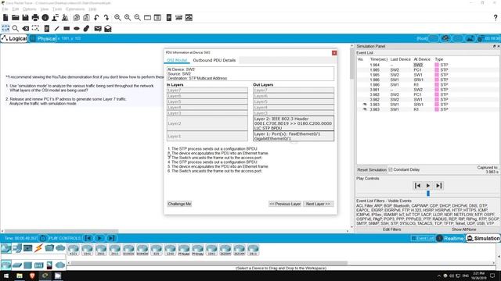Viewport: 501px width, 281px height.
Task: Click the New file icon
Action: 5,17
